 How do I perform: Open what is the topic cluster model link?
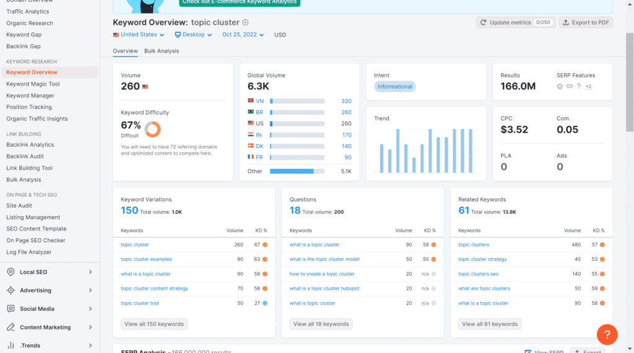324,259
